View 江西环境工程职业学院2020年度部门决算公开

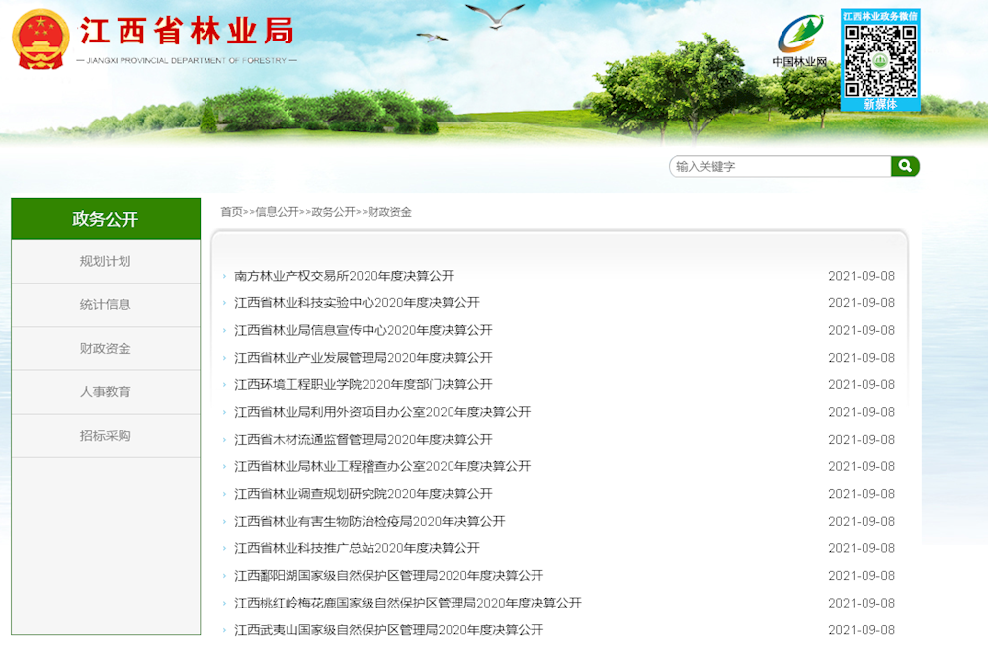[x=363, y=385]
